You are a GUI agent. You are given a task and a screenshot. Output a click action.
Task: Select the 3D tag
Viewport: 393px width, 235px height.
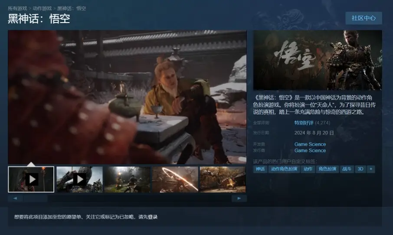coord(360,169)
